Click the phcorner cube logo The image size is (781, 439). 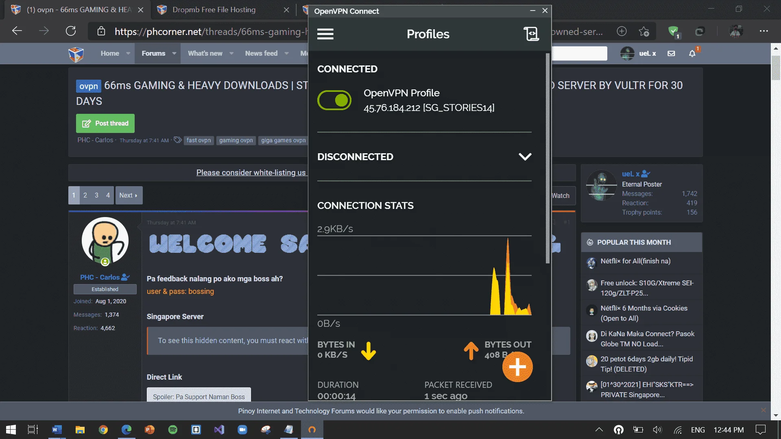point(76,54)
